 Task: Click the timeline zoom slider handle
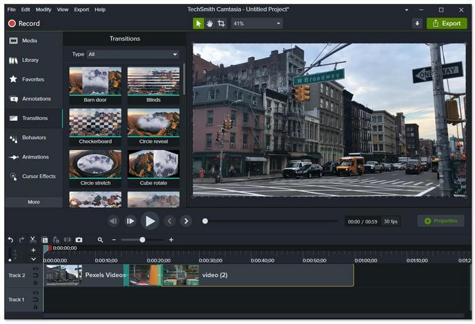click(142, 240)
